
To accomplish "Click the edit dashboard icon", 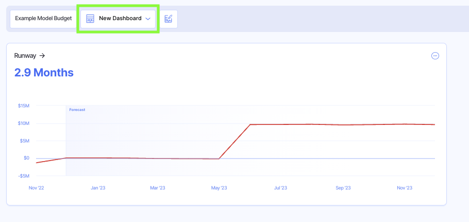I will pos(169,19).
